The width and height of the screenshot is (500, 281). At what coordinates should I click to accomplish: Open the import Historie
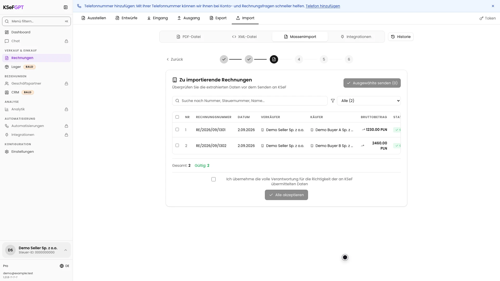(x=401, y=37)
